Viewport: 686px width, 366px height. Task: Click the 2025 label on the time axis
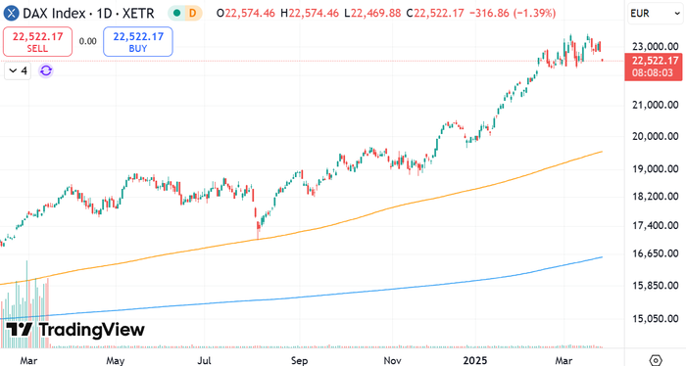[x=475, y=361]
